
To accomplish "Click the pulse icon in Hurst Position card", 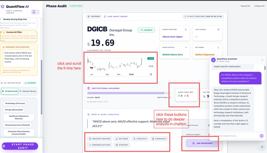I will point(186,29).
